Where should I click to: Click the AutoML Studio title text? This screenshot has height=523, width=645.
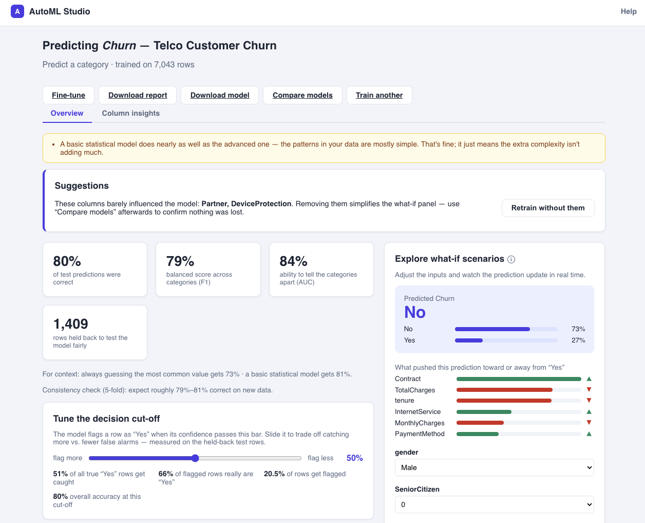(60, 11)
